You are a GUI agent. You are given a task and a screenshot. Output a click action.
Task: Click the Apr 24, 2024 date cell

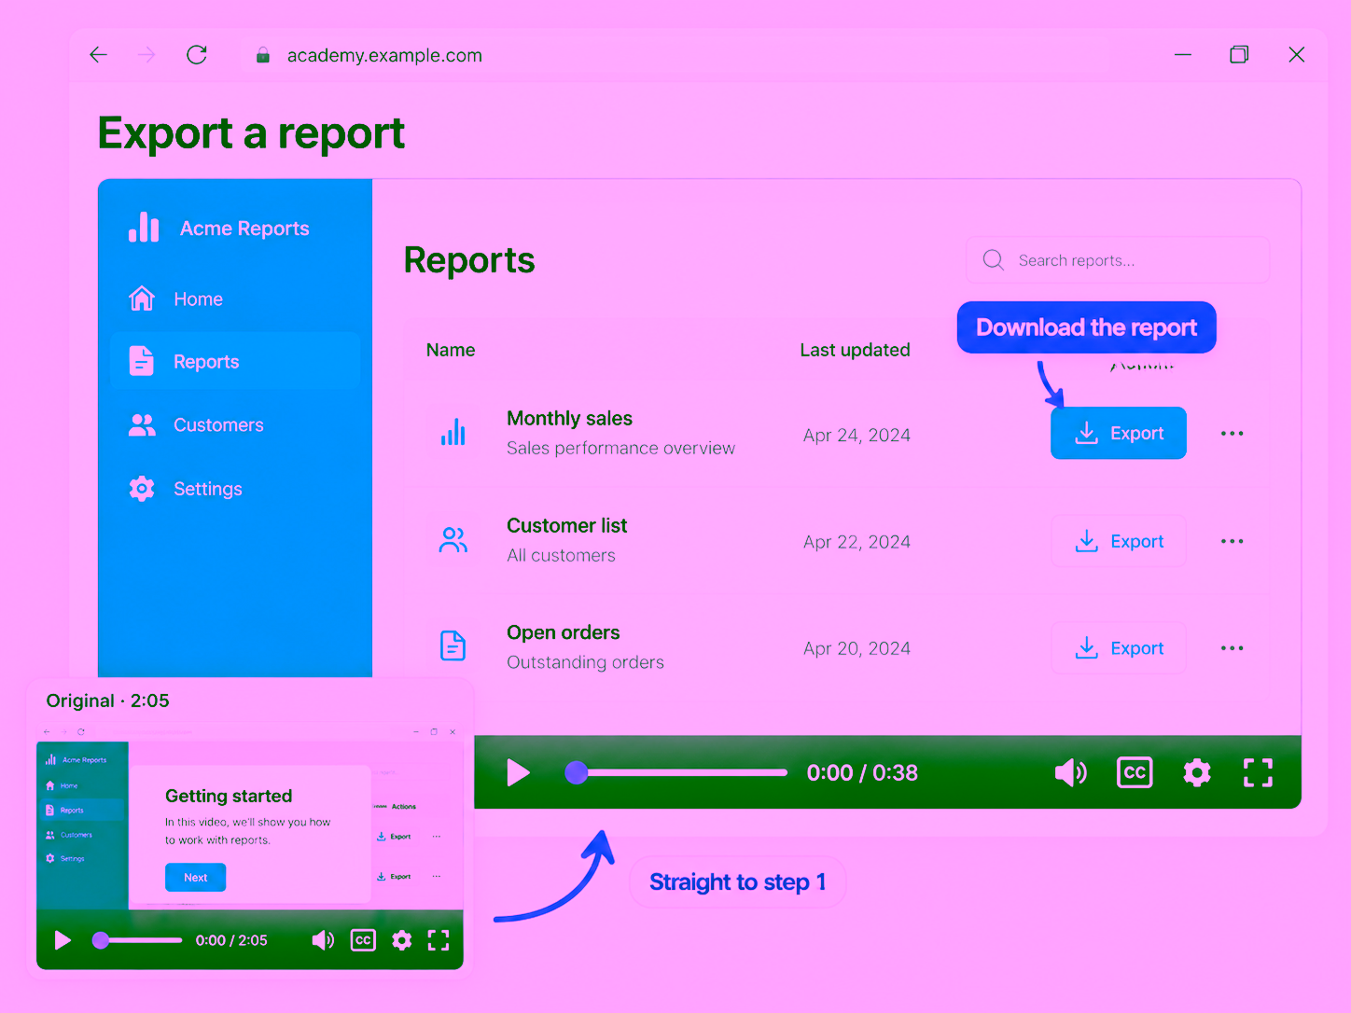point(857,435)
